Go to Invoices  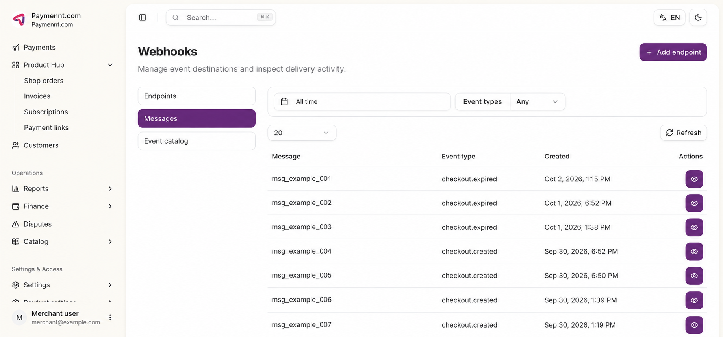point(37,96)
